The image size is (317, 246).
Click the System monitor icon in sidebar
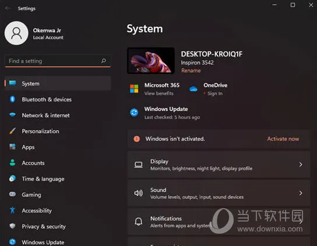pyautogui.click(x=13, y=83)
